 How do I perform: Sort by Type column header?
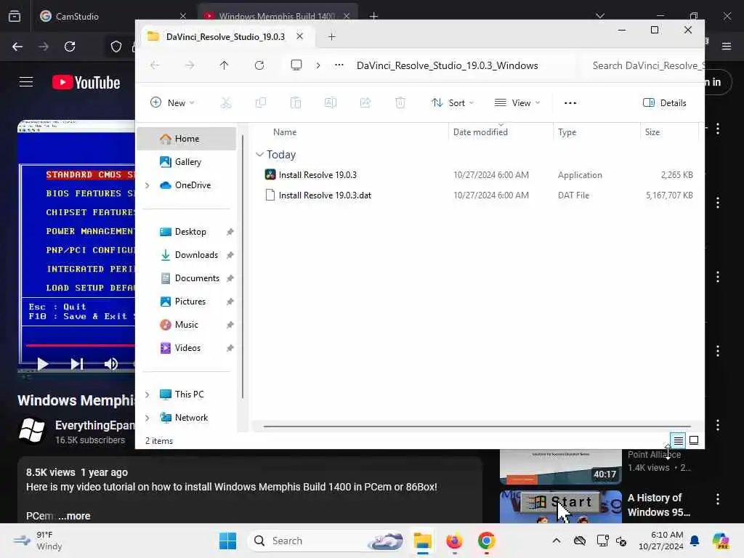pyautogui.click(x=567, y=132)
